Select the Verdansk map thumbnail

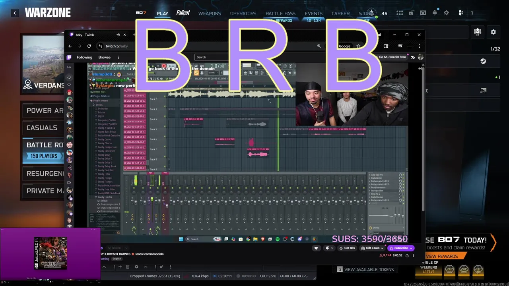coord(43,64)
